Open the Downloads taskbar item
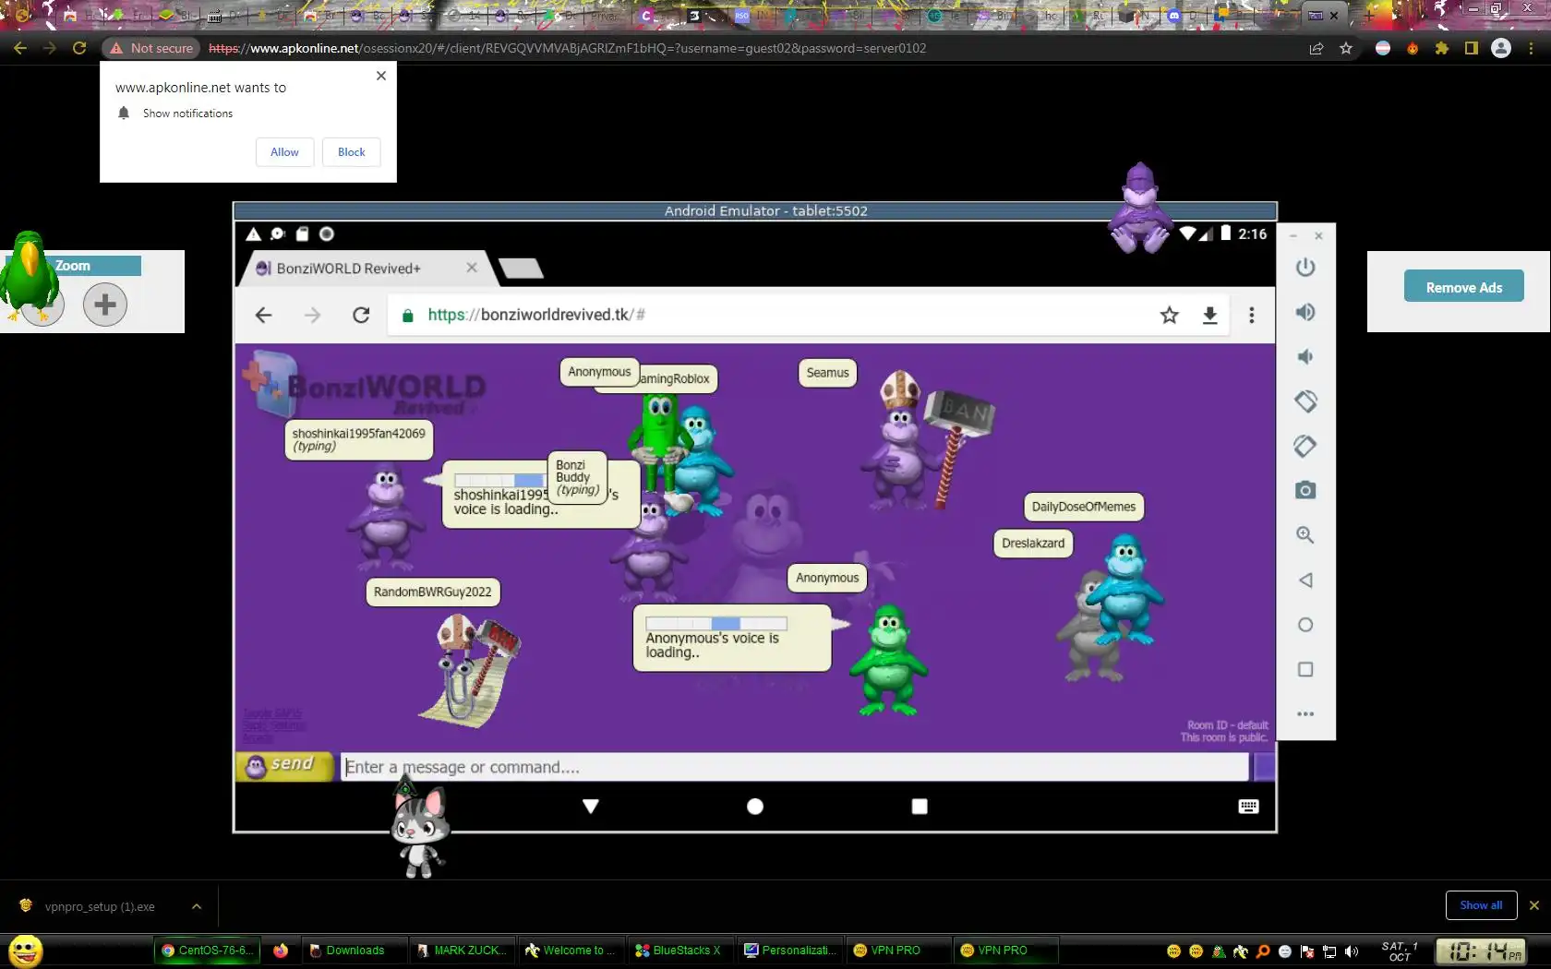Image resolution: width=1551 pixels, height=969 pixels. point(355,950)
